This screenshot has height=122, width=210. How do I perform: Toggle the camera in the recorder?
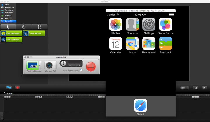tap(49, 65)
